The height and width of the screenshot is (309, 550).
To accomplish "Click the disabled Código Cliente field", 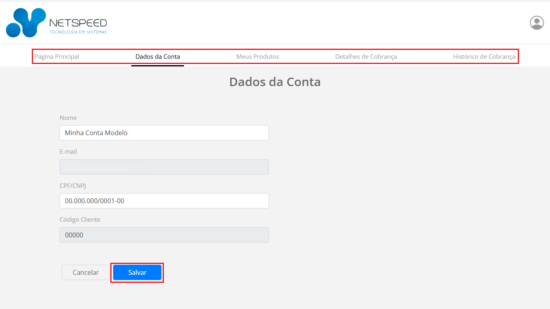I will [x=164, y=235].
